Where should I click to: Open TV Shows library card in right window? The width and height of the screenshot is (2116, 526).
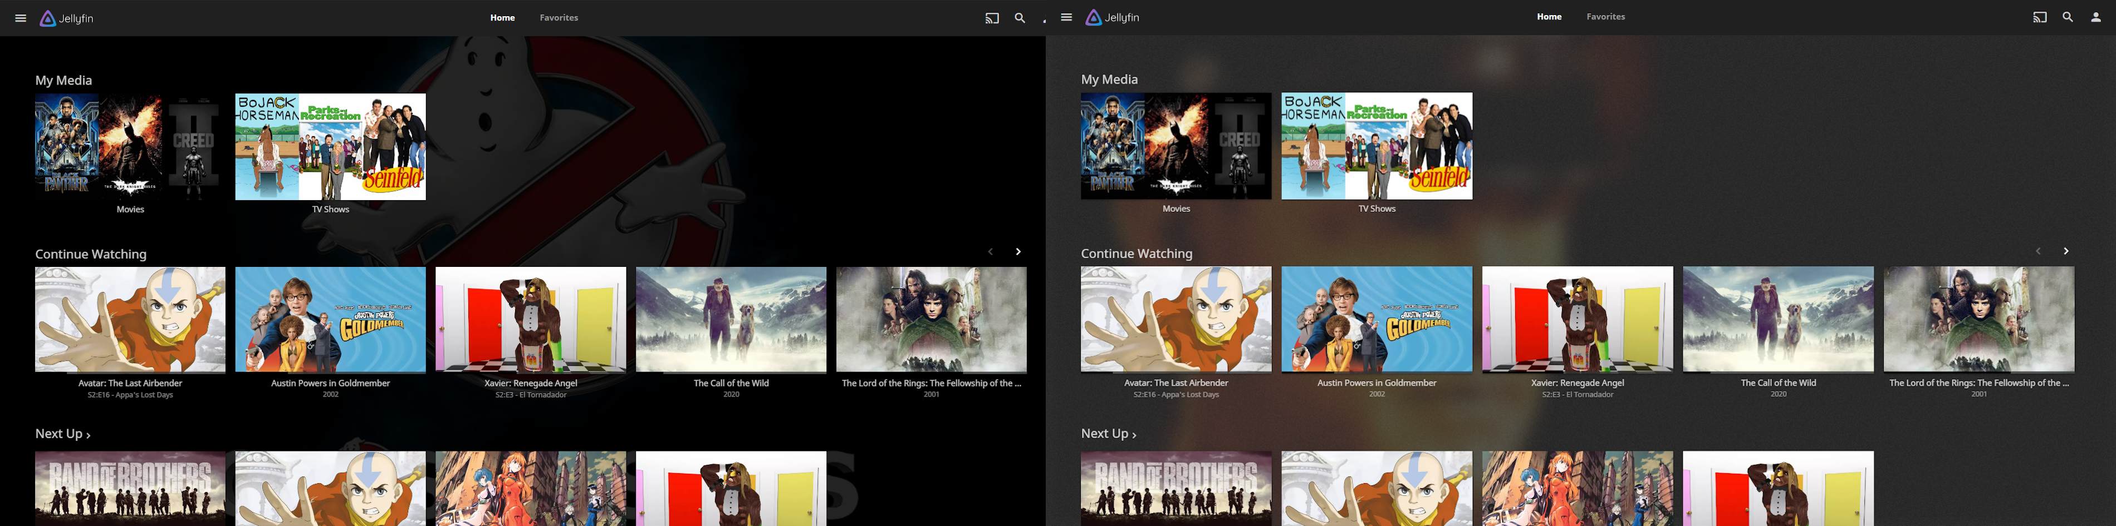[x=1377, y=146]
